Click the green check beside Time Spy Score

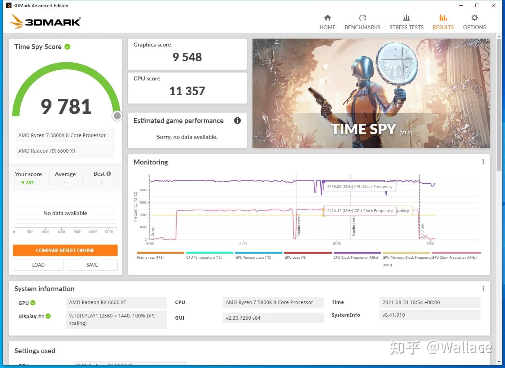[67, 47]
